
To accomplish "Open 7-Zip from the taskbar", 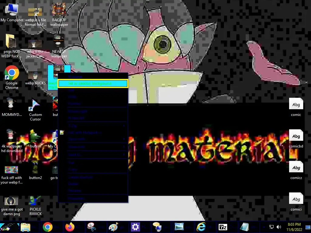I will [223, 227].
